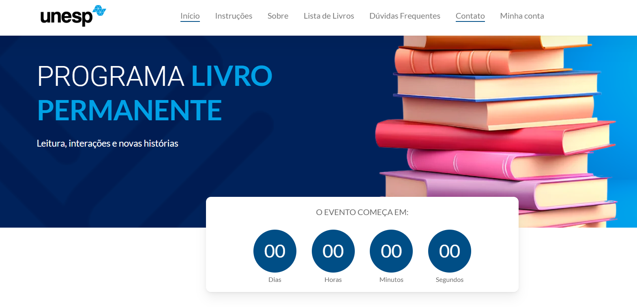Click the 'Leitura, interações e novas histórias' tagline
This screenshot has height=307, width=637.
click(107, 143)
